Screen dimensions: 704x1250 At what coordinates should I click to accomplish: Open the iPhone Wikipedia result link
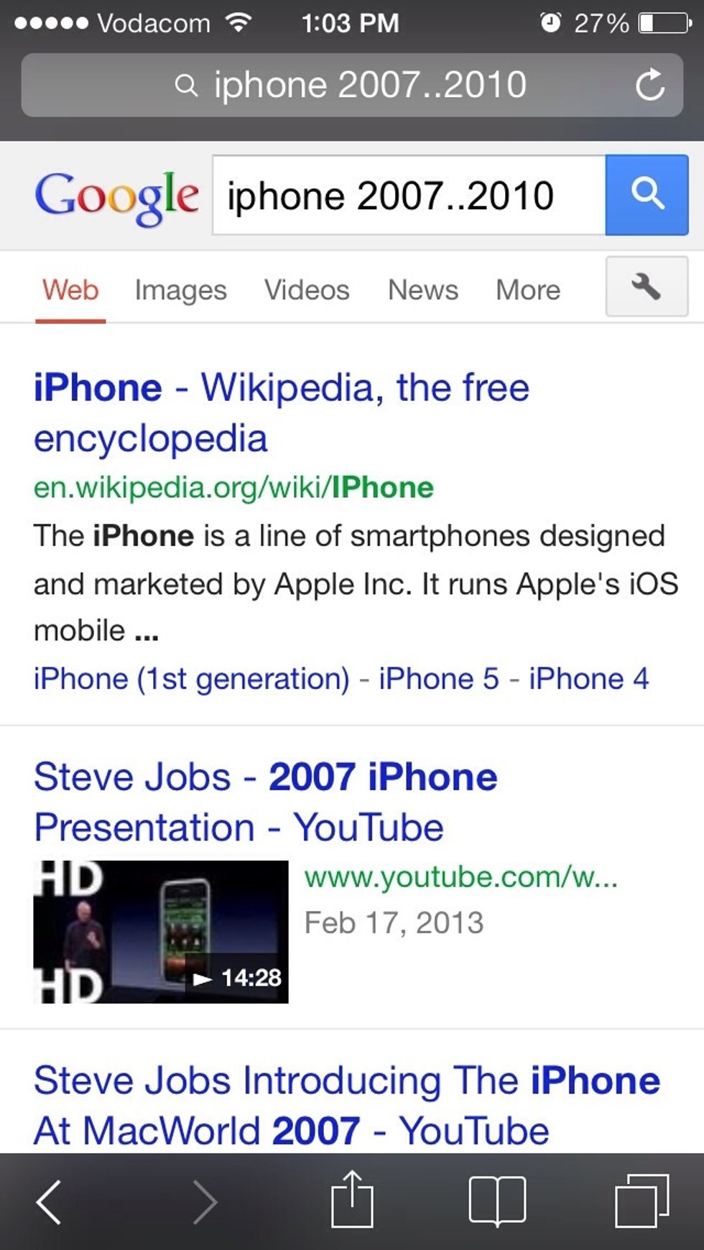pyautogui.click(x=282, y=412)
